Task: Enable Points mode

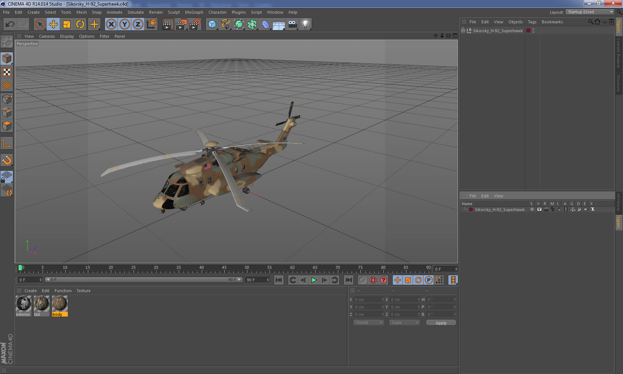Action: (7, 99)
